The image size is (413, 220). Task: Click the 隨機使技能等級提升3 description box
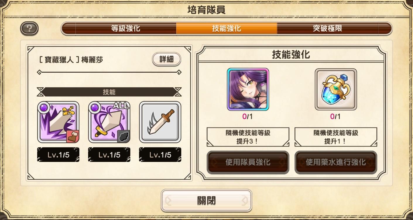point(248,137)
